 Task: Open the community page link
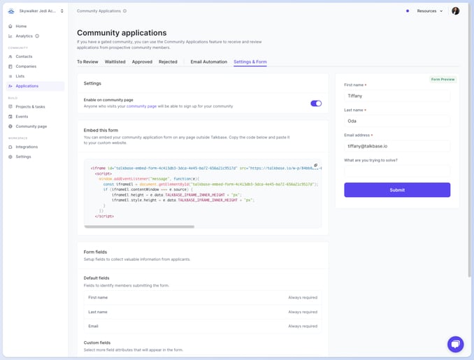141,106
